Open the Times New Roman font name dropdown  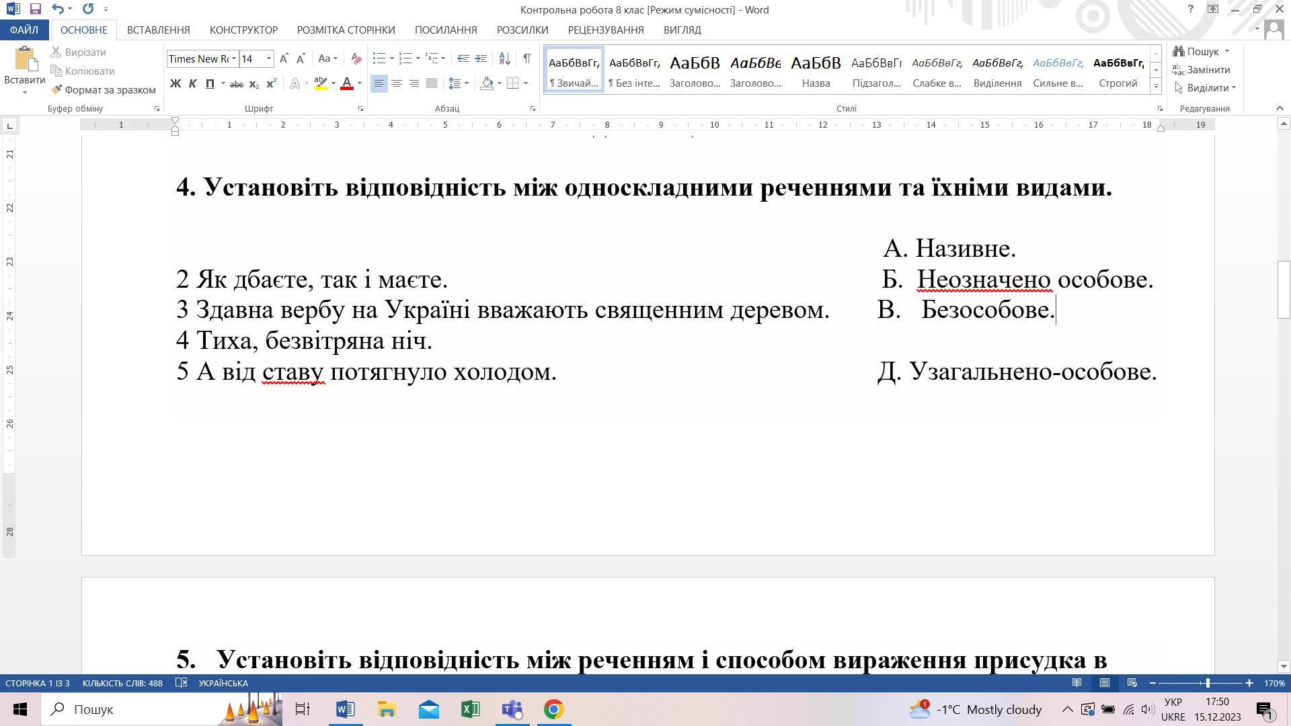pos(234,58)
